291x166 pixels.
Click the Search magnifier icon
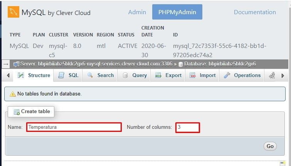point(90,76)
